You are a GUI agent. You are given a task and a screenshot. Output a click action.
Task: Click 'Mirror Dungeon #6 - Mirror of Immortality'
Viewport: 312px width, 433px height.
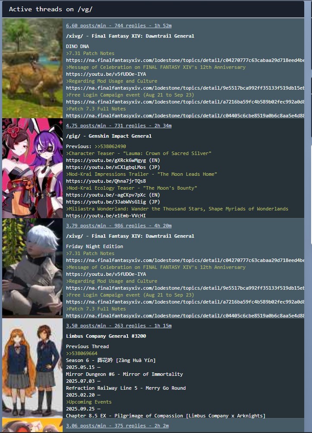tap(124, 374)
